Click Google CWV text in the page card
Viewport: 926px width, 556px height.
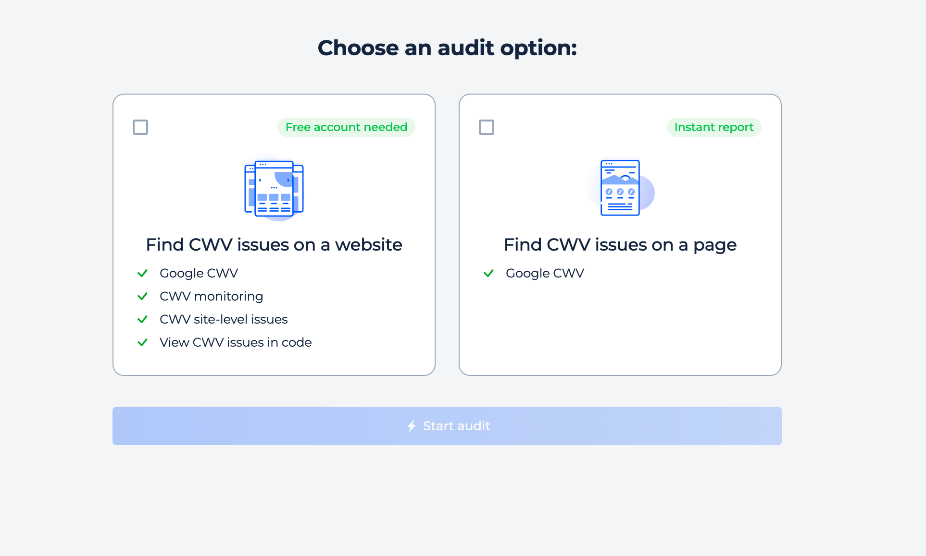tap(545, 273)
